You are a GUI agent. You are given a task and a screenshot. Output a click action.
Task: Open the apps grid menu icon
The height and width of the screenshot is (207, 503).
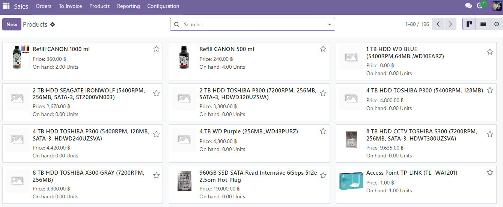coord(6,6)
